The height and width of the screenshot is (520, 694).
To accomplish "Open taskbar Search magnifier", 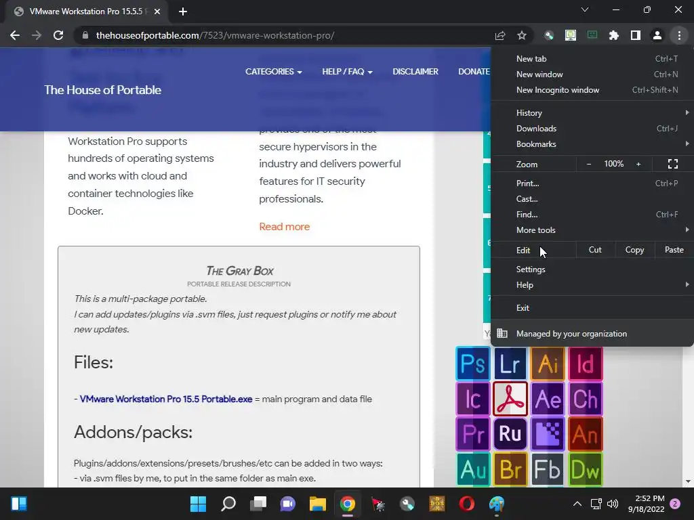I will tap(228, 504).
